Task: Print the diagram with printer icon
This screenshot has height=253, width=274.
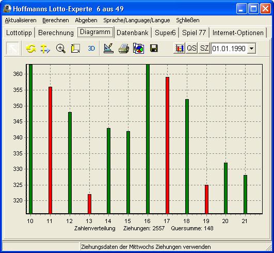Action: [x=124, y=49]
